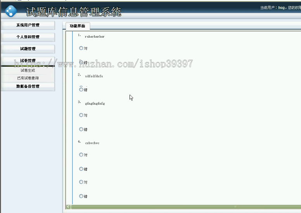Expand the 数据备份管理 menu section
Viewport: 301px width, 213px height.
click(x=28, y=86)
